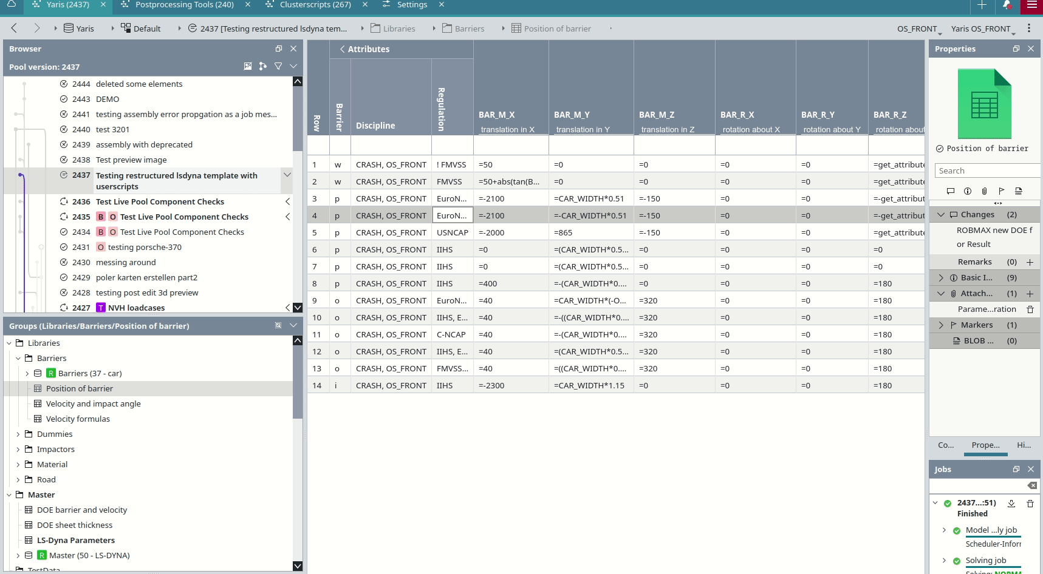Expand pool version 2437 row chevron
The height and width of the screenshot is (574, 1043).
coord(287,175)
